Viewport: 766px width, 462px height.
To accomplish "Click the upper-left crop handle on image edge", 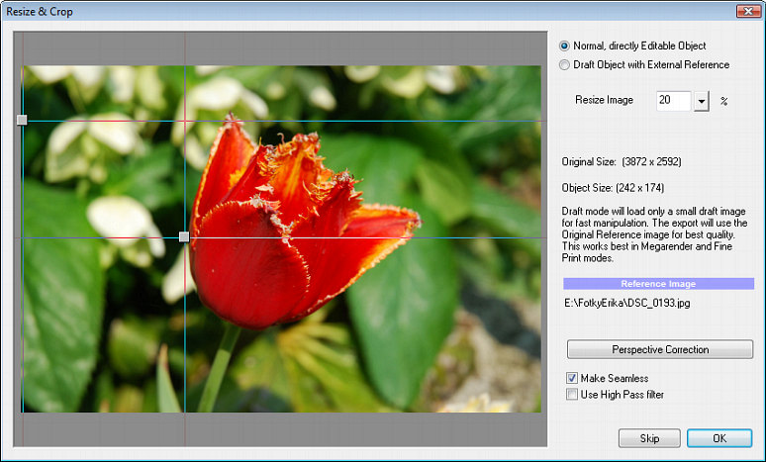I will pos(22,120).
